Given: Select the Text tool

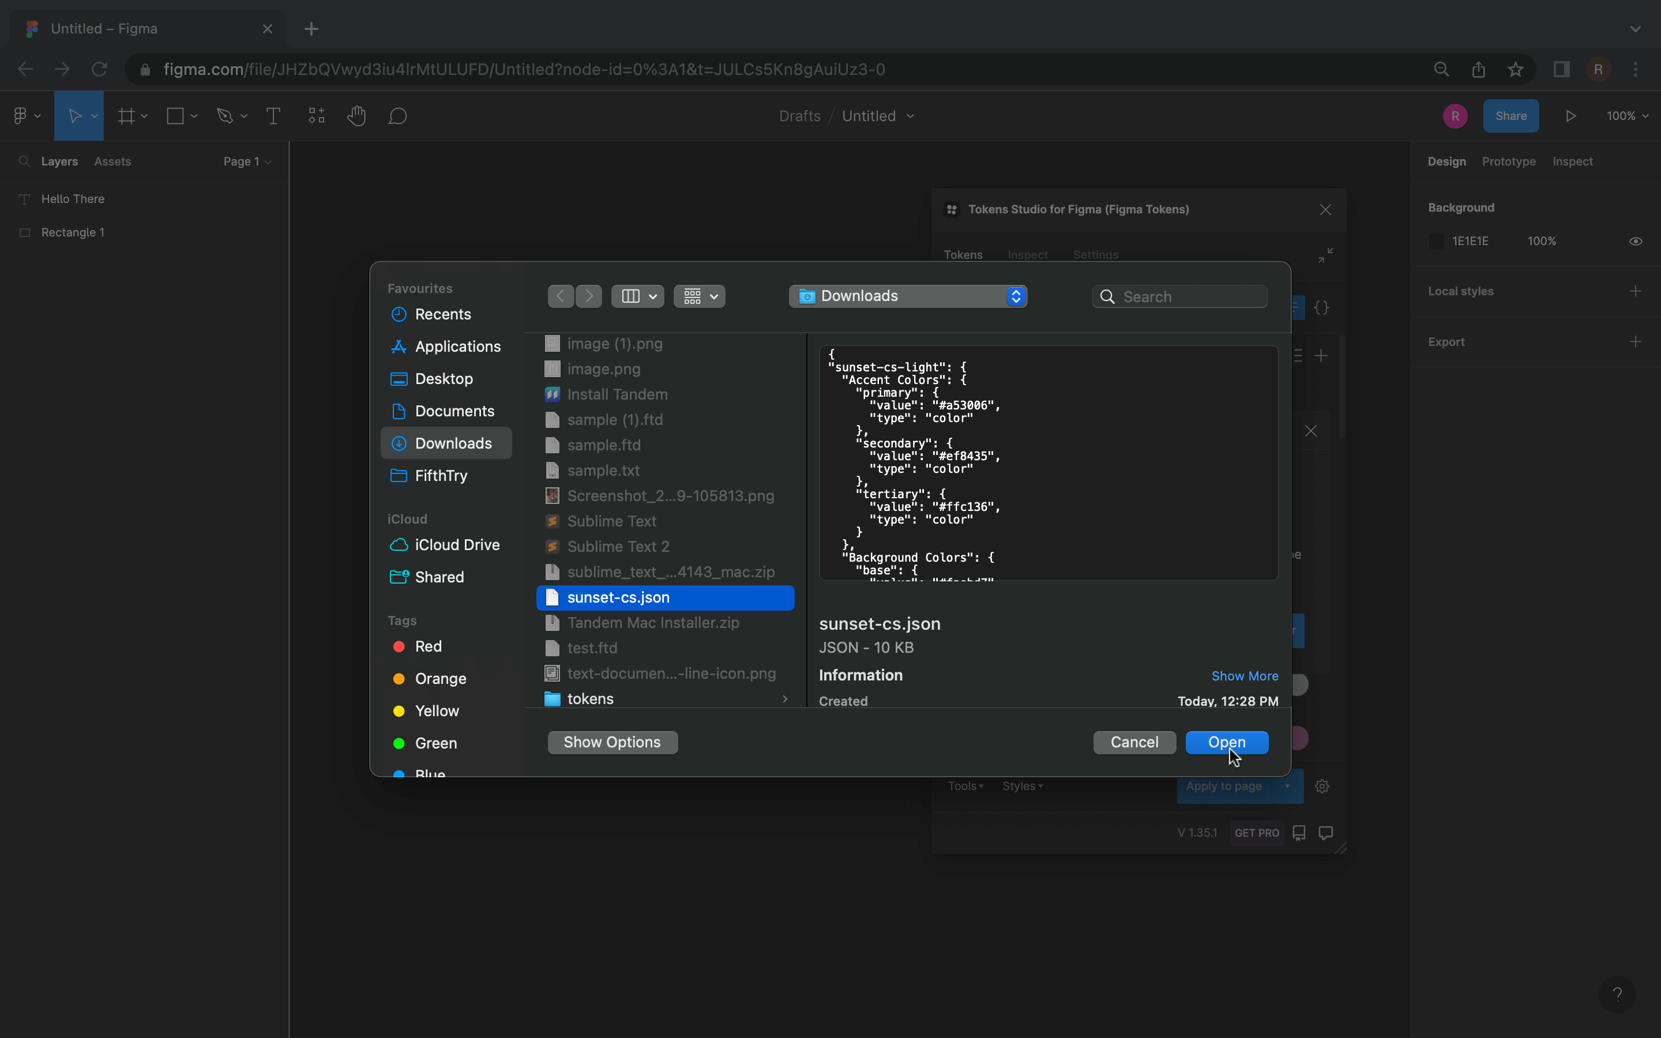Looking at the screenshot, I should tap(272, 116).
